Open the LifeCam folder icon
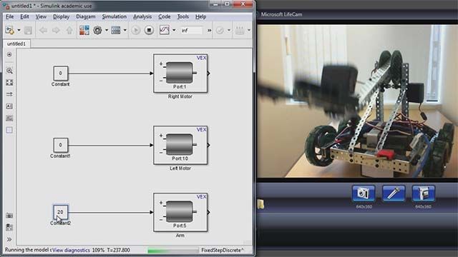Image resolution: width=458 pixels, height=257 pixels. point(260,204)
